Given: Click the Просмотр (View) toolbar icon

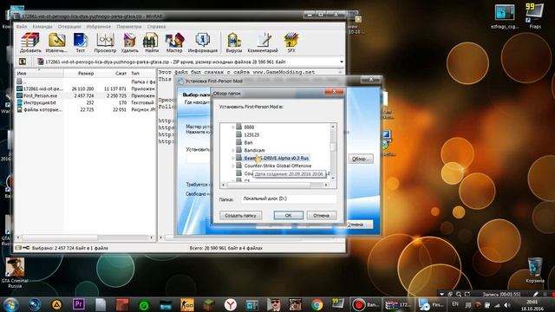Looking at the screenshot, I should (x=105, y=42).
